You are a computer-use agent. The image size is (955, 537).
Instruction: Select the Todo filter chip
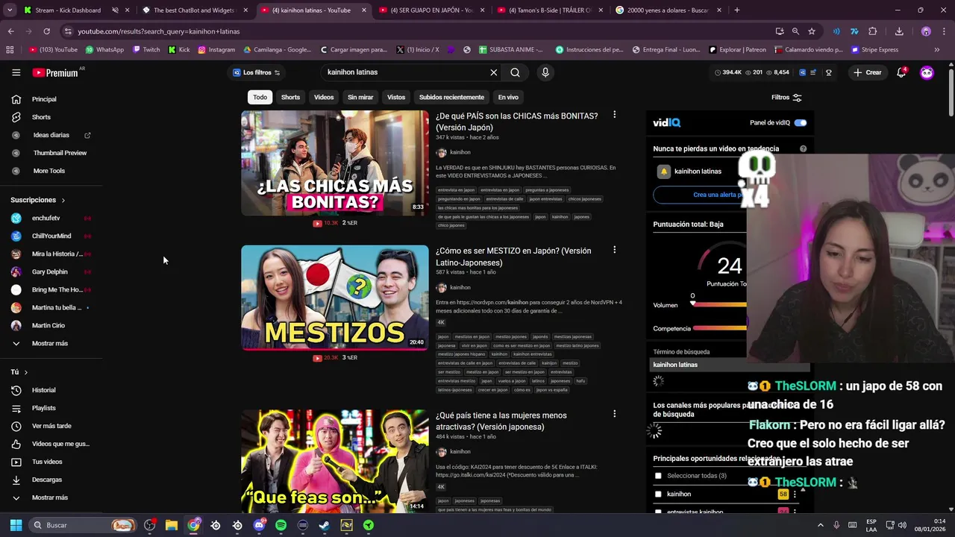pyautogui.click(x=260, y=97)
